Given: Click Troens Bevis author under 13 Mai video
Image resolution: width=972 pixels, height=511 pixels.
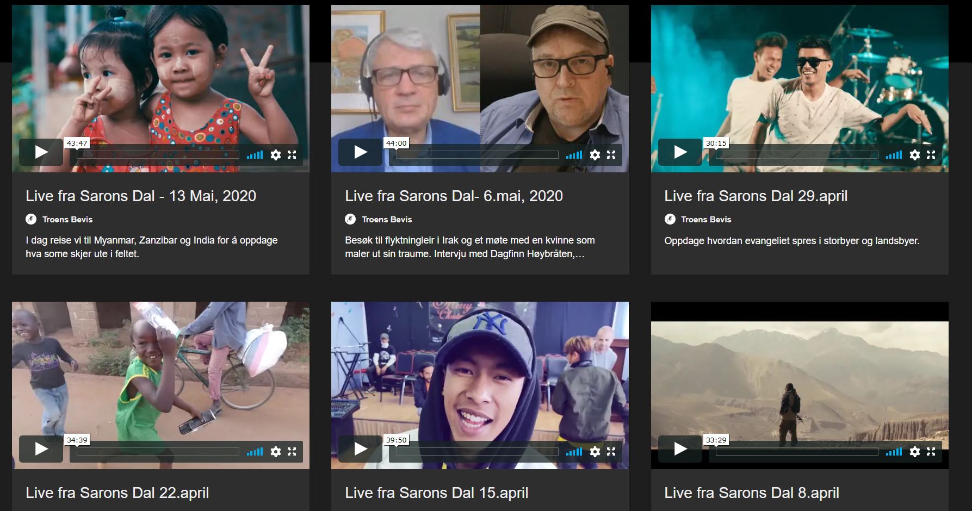Looking at the screenshot, I should point(67,220).
